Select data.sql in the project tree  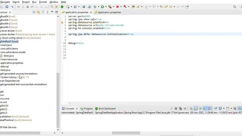click(x=5, y=66)
